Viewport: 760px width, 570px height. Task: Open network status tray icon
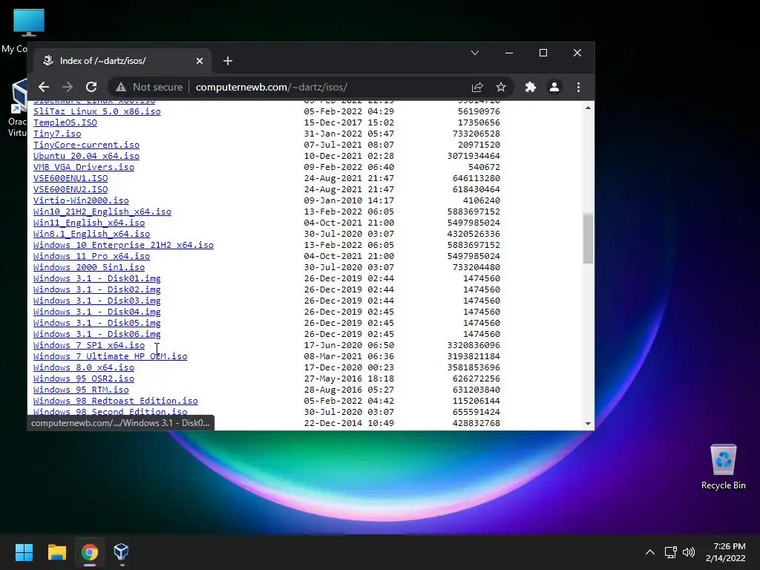pos(670,552)
